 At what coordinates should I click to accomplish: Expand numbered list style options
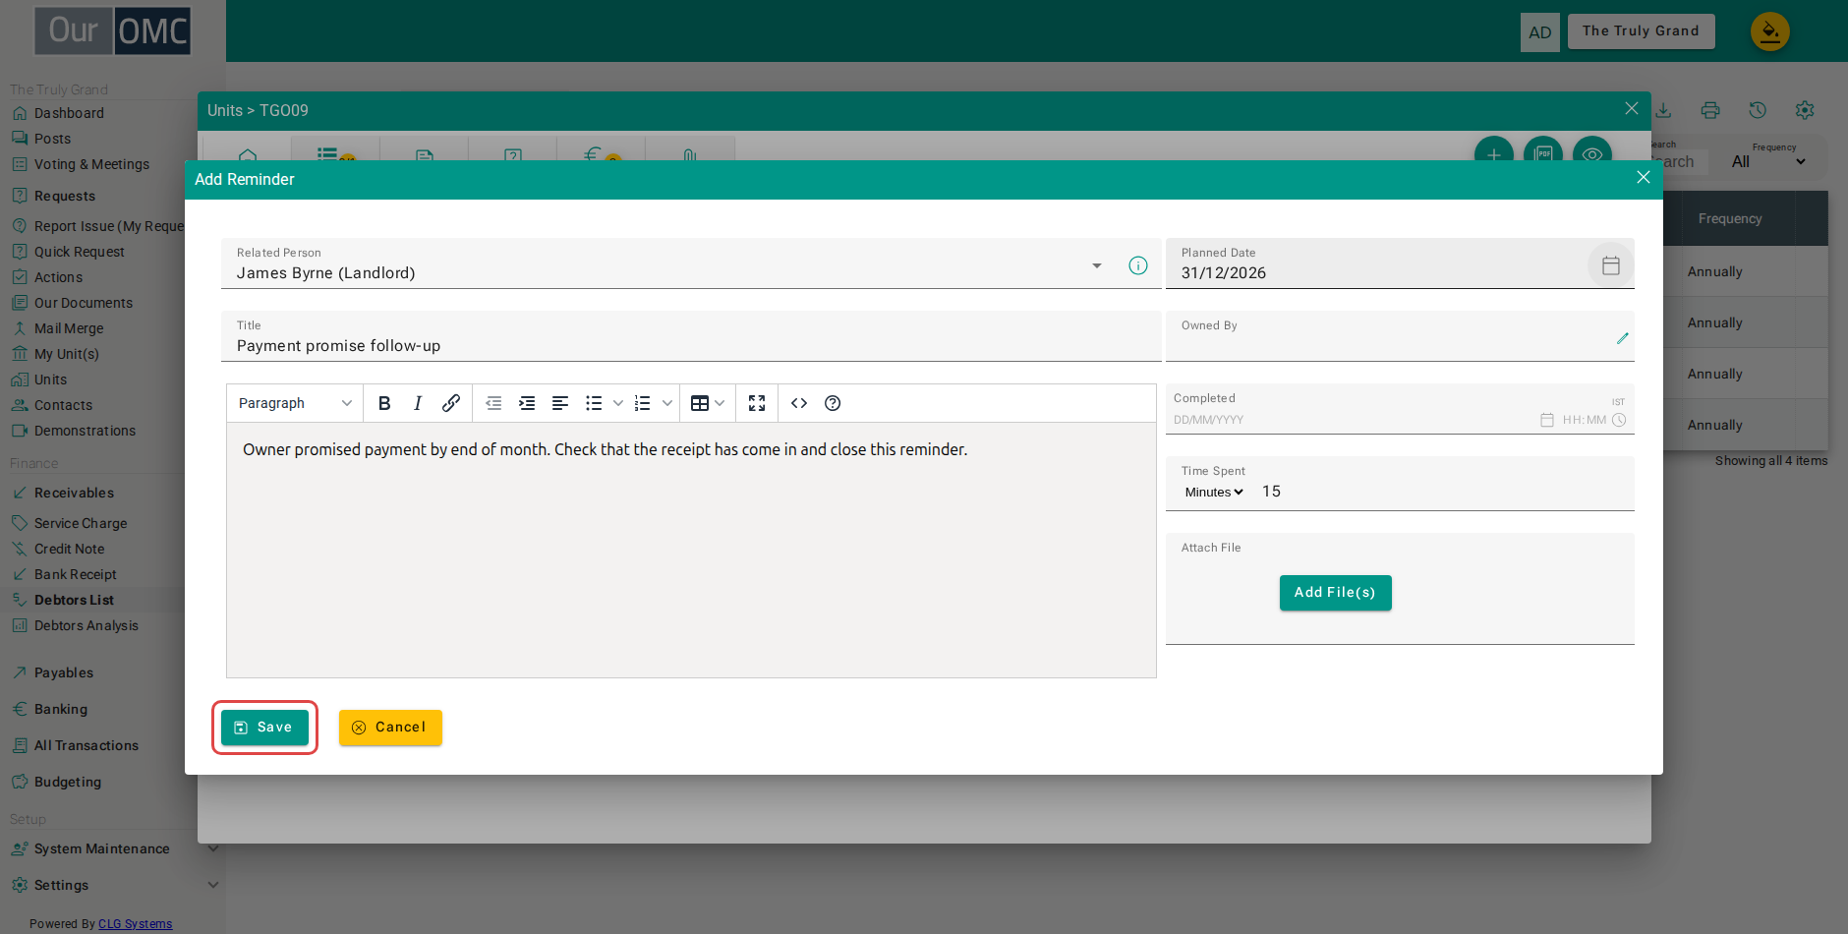click(x=667, y=403)
